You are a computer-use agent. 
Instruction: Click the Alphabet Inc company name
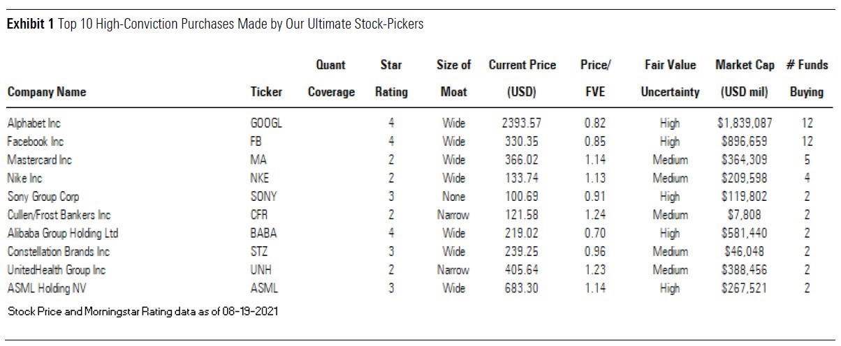34,123
